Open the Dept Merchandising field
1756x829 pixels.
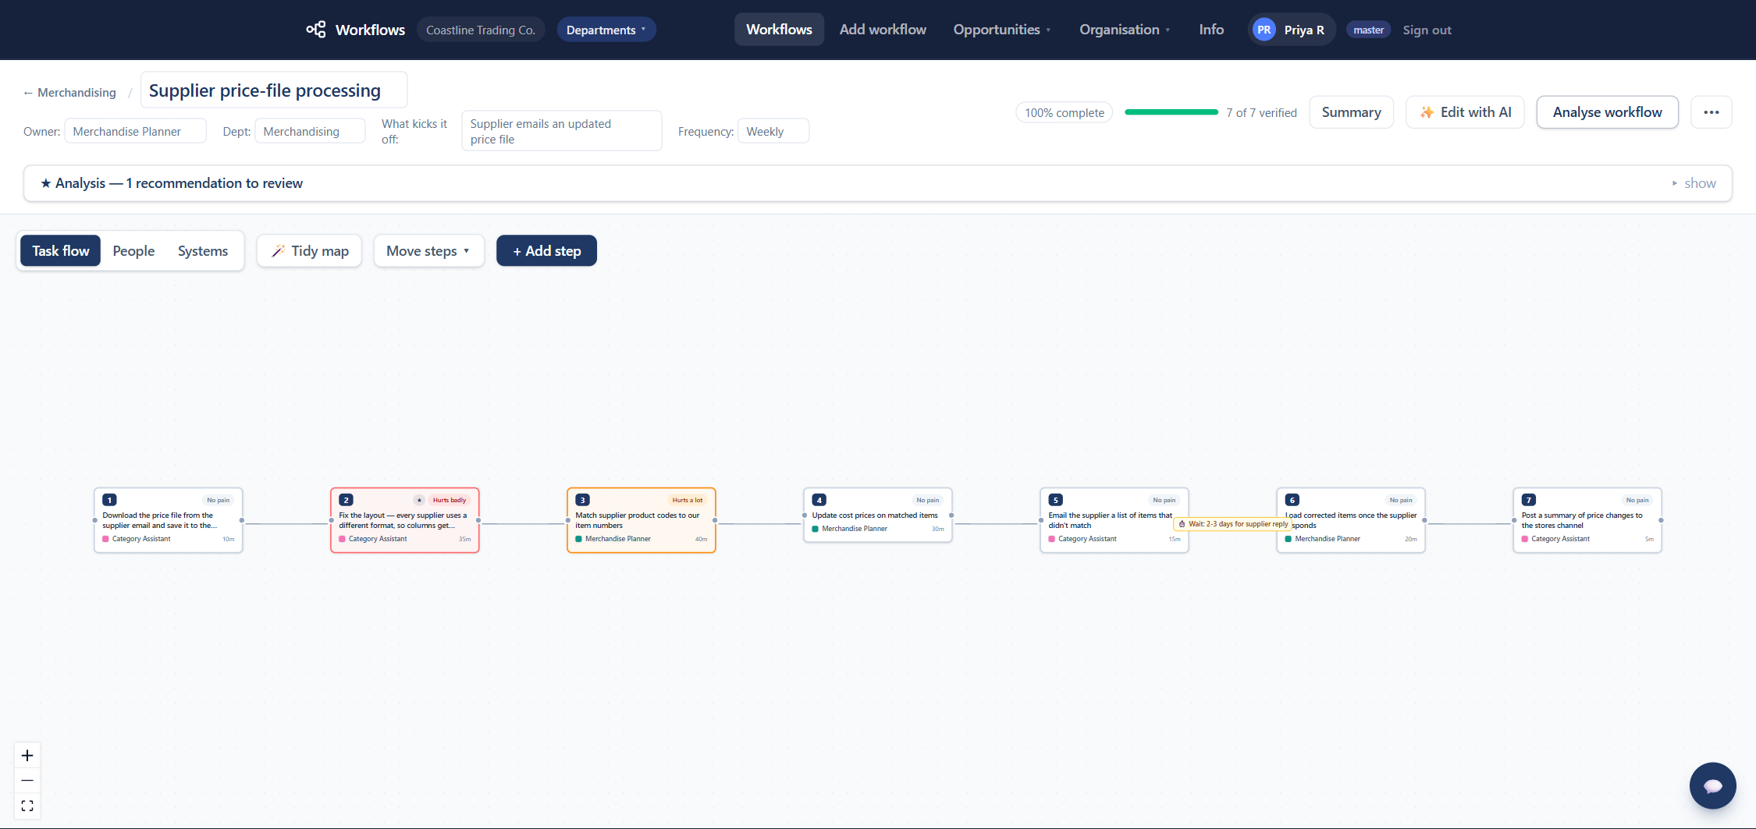310,131
